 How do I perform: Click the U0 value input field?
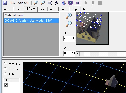tap(69, 38)
